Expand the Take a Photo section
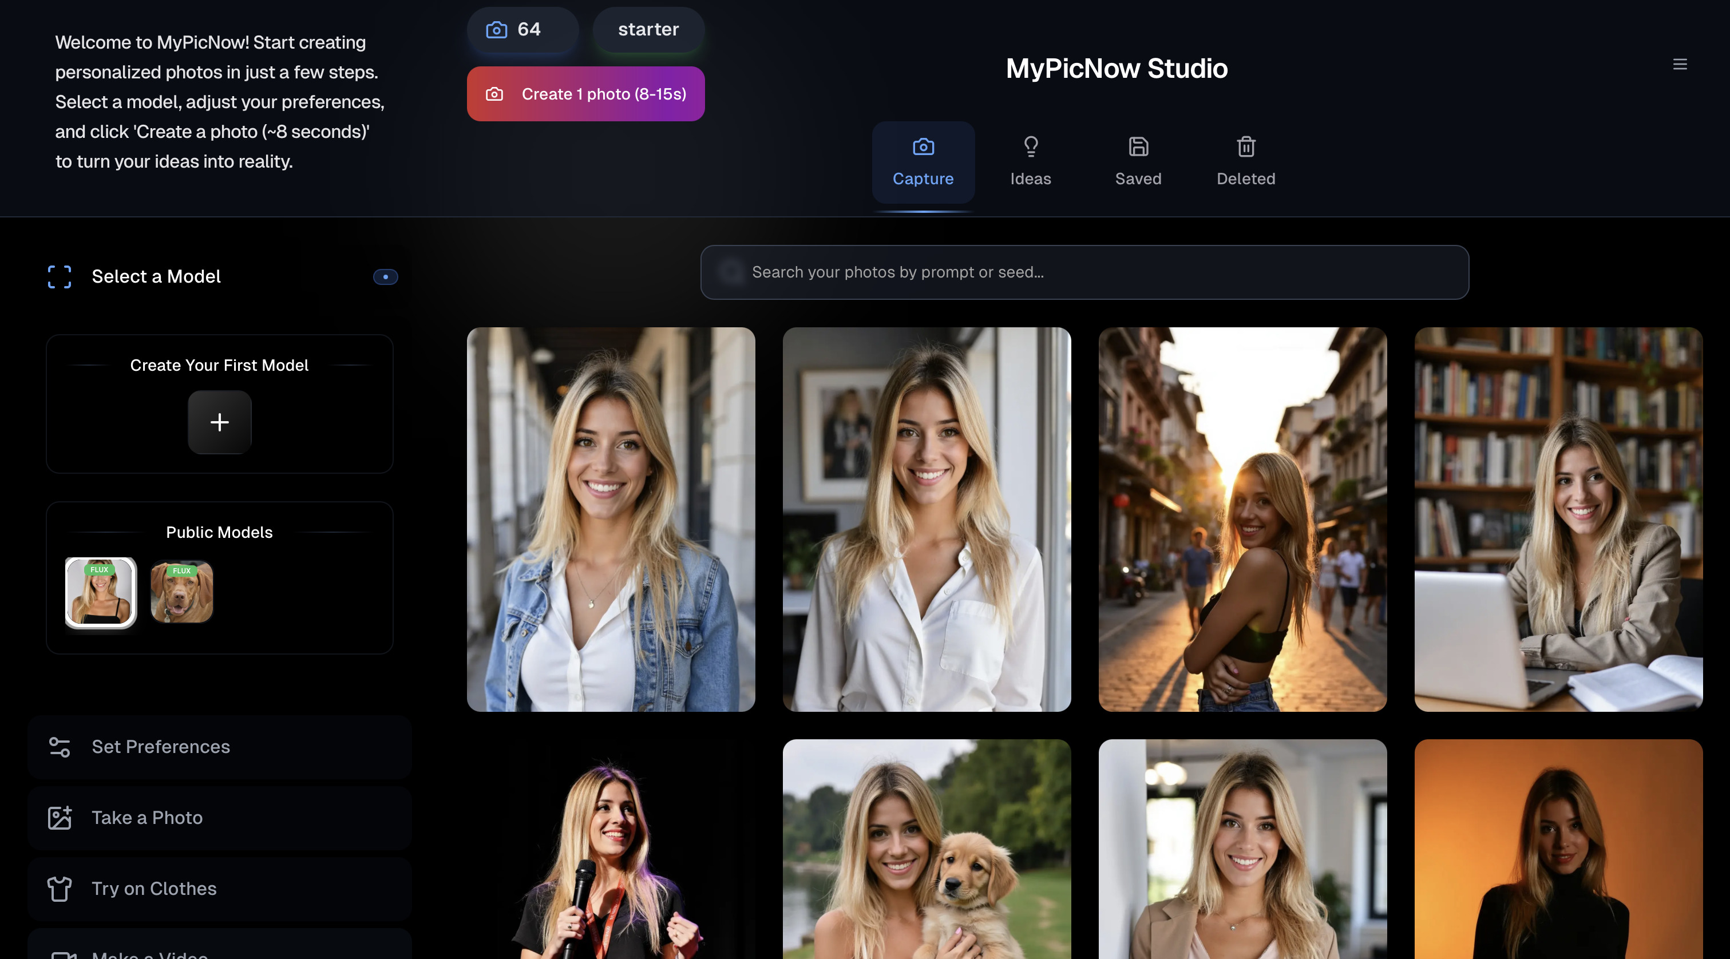 click(220, 818)
